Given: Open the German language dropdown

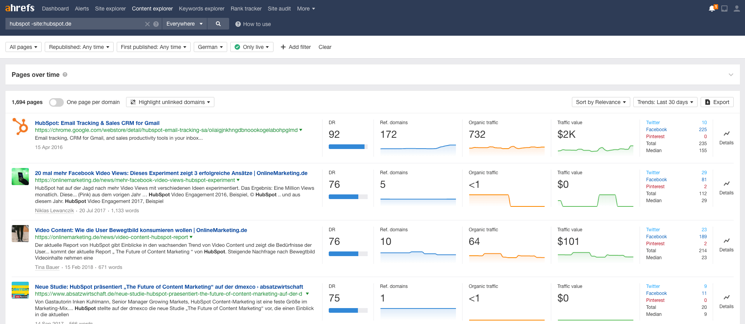Looking at the screenshot, I should pyautogui.click(x=210, y=47).
